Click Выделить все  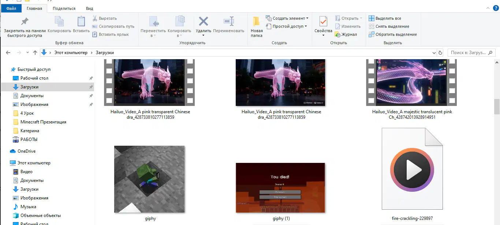pos(385,18)
